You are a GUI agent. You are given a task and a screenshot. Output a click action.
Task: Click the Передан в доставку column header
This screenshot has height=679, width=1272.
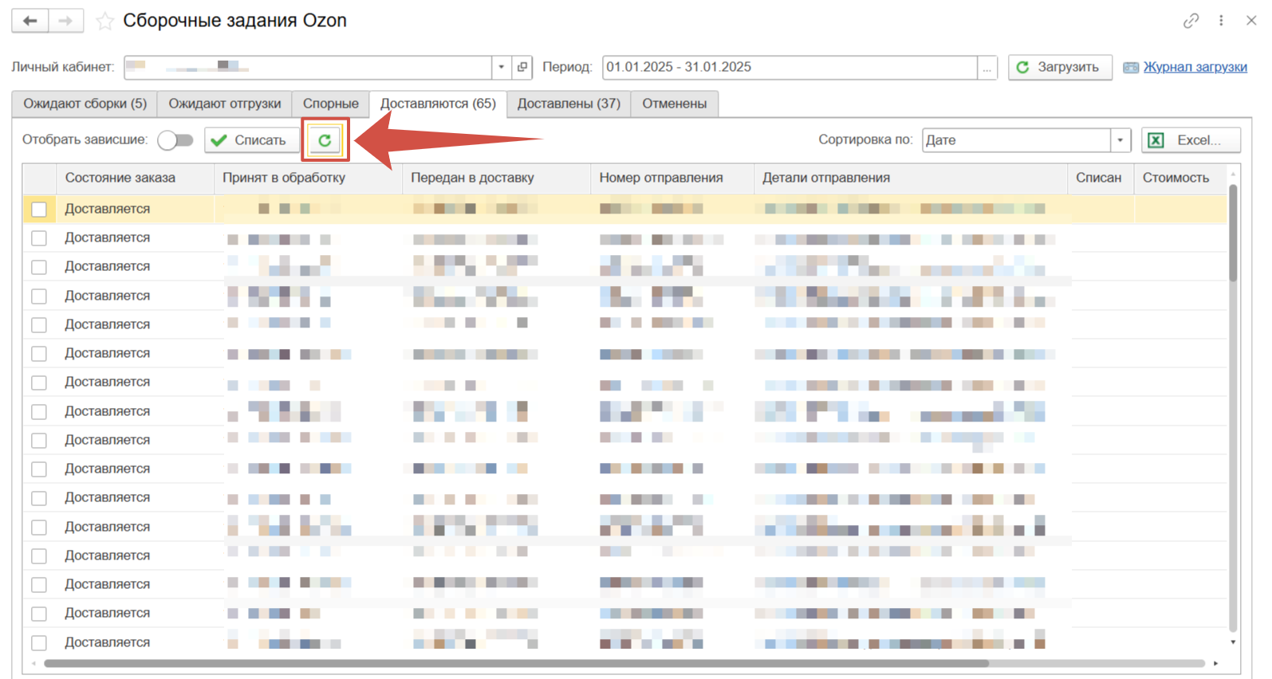[496, 178]
